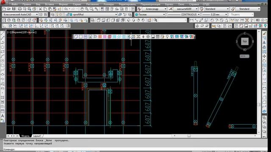The width and height of the screenshot is (271, 152).
Task: Click the light bulb icon in floating toolbar
Action: pos(167,37)
